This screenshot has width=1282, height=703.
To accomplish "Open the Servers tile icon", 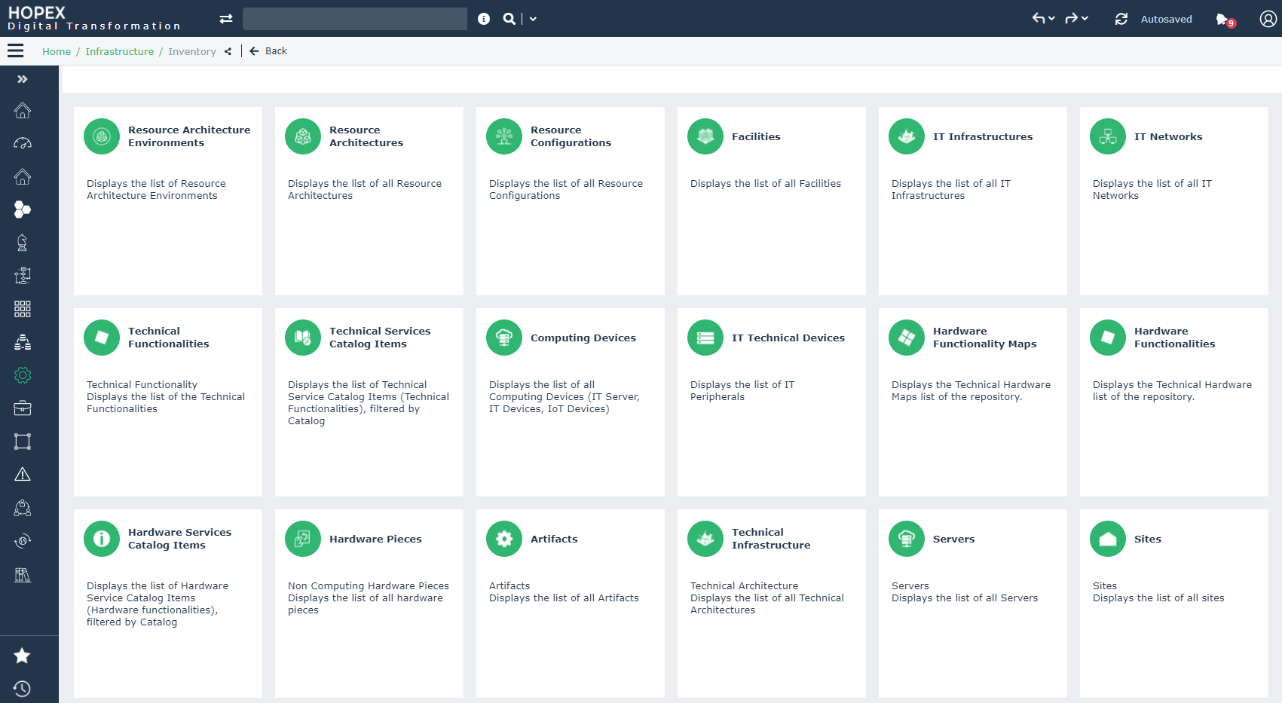I will coord(906,539).
